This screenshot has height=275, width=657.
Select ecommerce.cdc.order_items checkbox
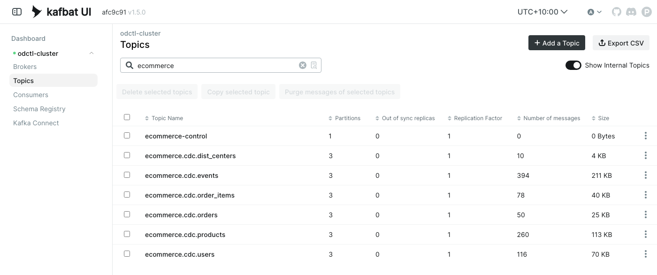(127, 194)
